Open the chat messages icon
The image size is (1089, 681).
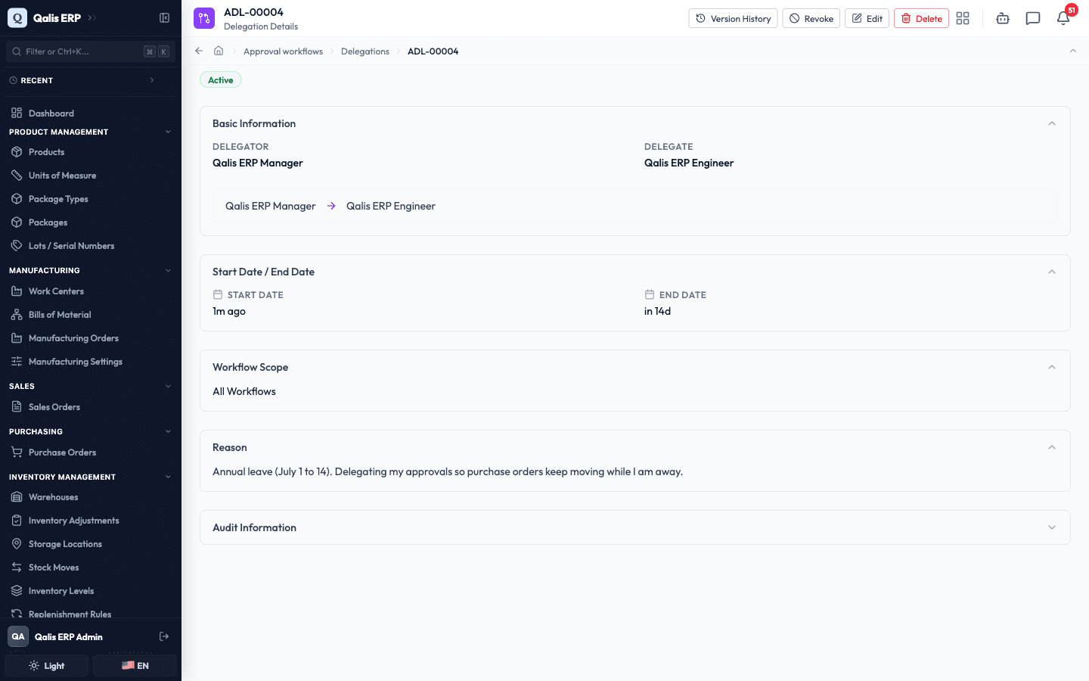click(x=1033, y=18)
